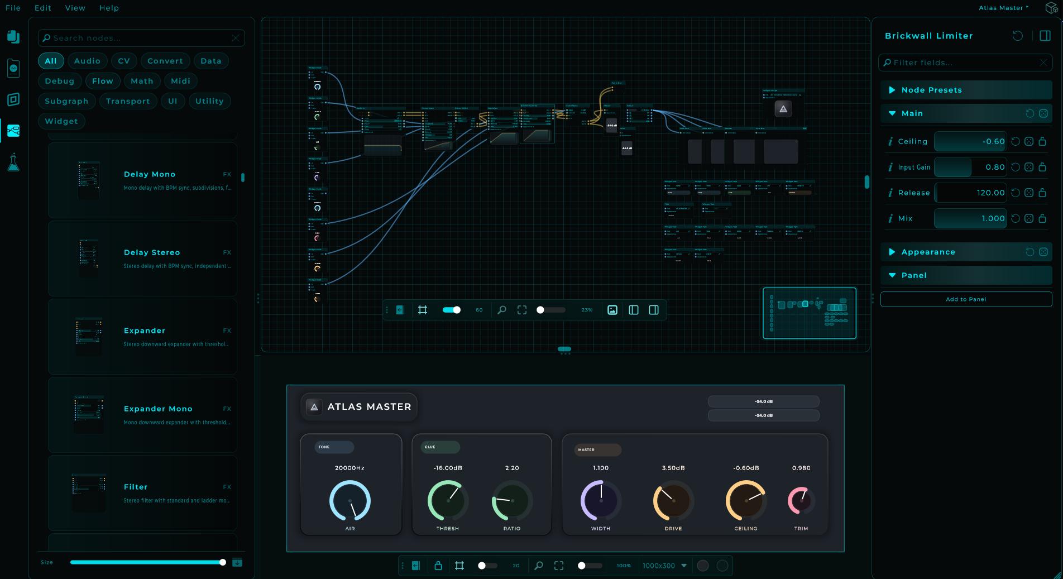The height and width of the screenshot is (579, 1063).
Task: Show the Transport node category
Action: [128, 101]
